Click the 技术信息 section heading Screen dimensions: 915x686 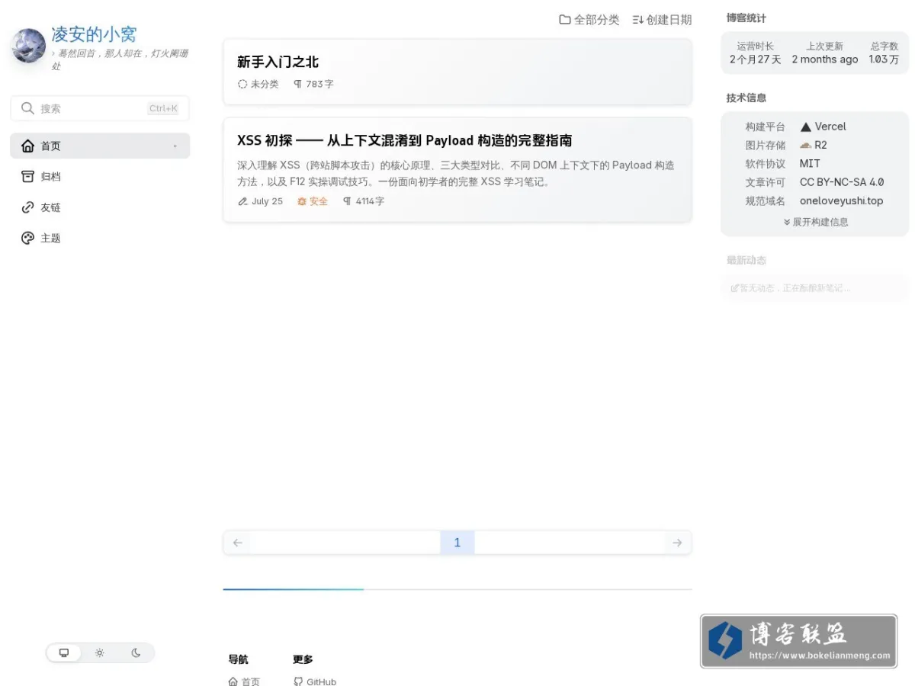click(x=746, y=98)
